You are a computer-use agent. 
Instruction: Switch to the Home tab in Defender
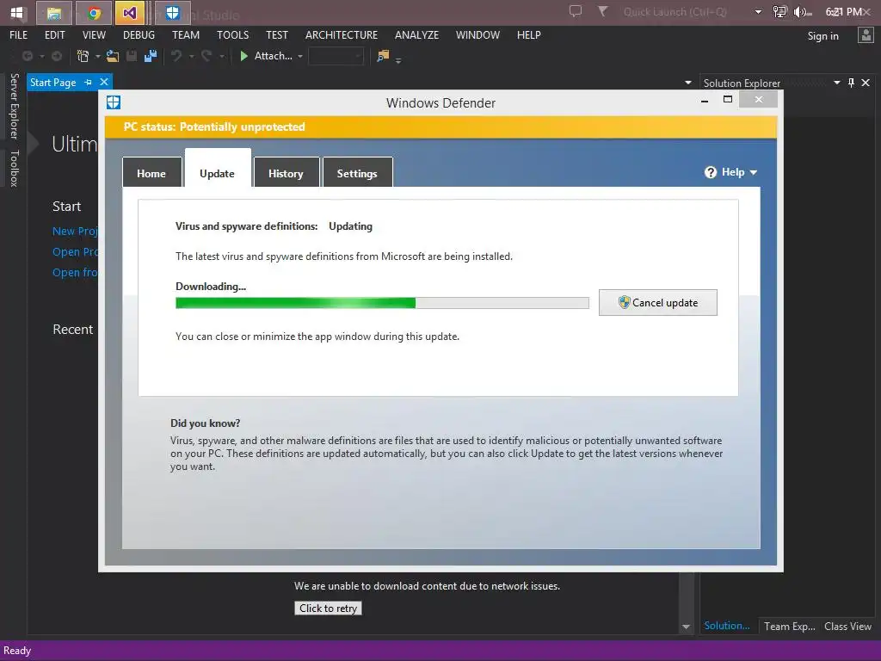tap(151, 172)
